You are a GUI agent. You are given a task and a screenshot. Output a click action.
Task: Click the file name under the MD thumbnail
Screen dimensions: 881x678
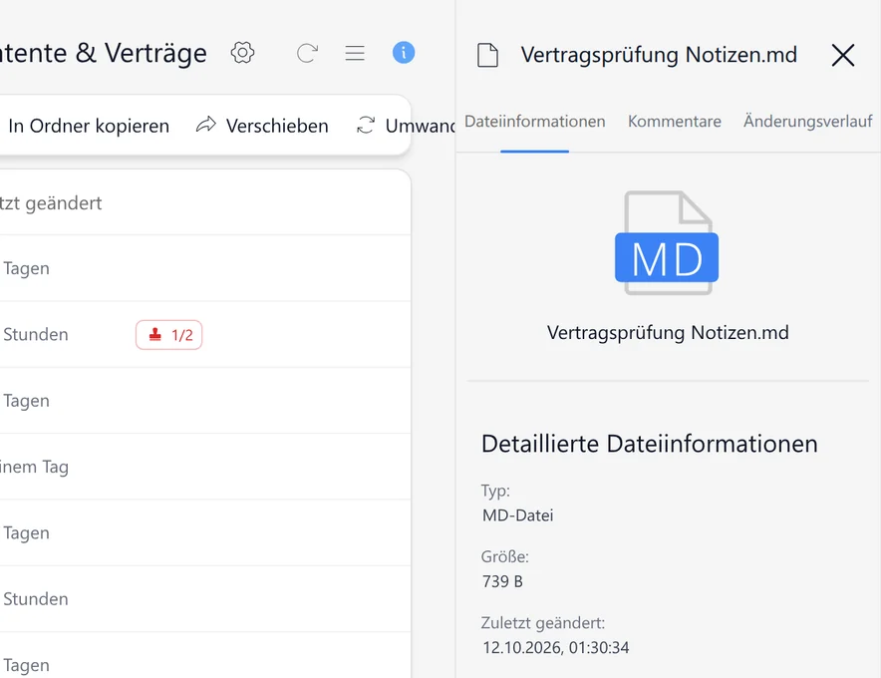pyautogui.click(x=668, y=332)
